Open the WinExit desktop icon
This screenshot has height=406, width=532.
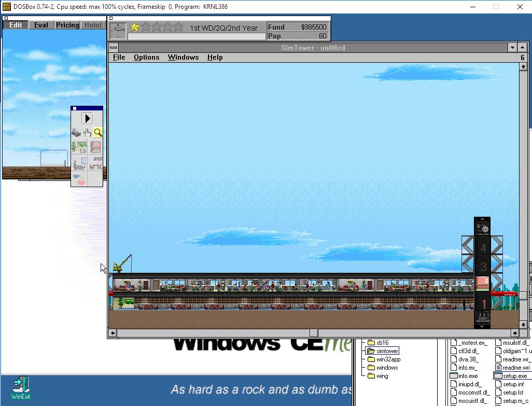[21, 388]
